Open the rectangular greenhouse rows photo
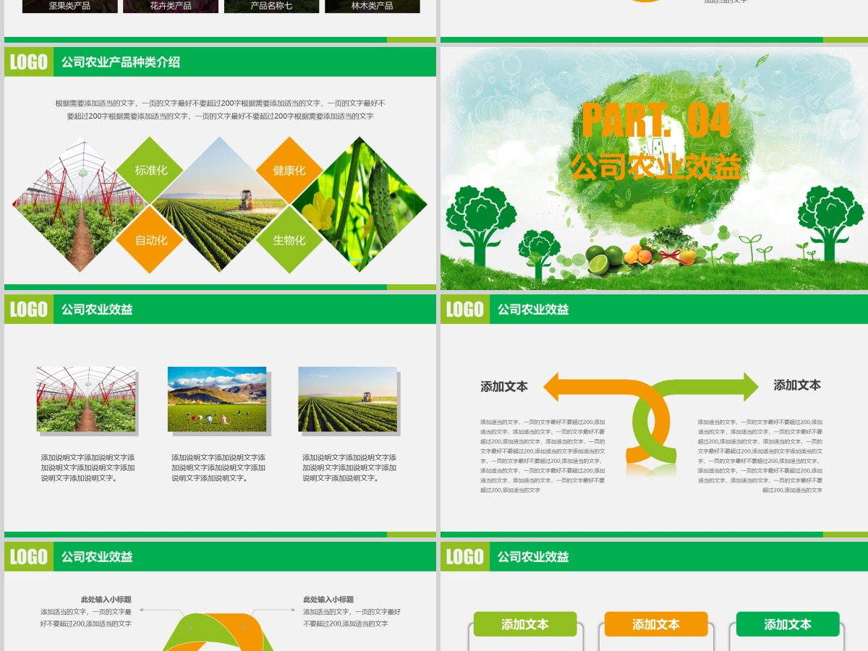 point(86,399)
